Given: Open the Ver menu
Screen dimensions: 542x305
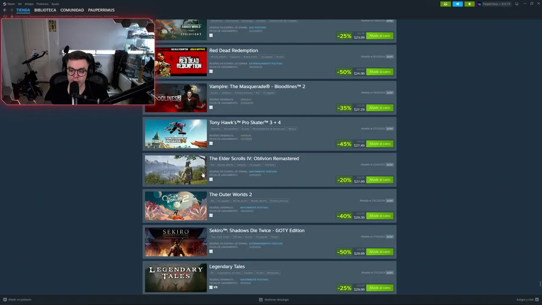Looking at the screenshot, I should (19, 4).
